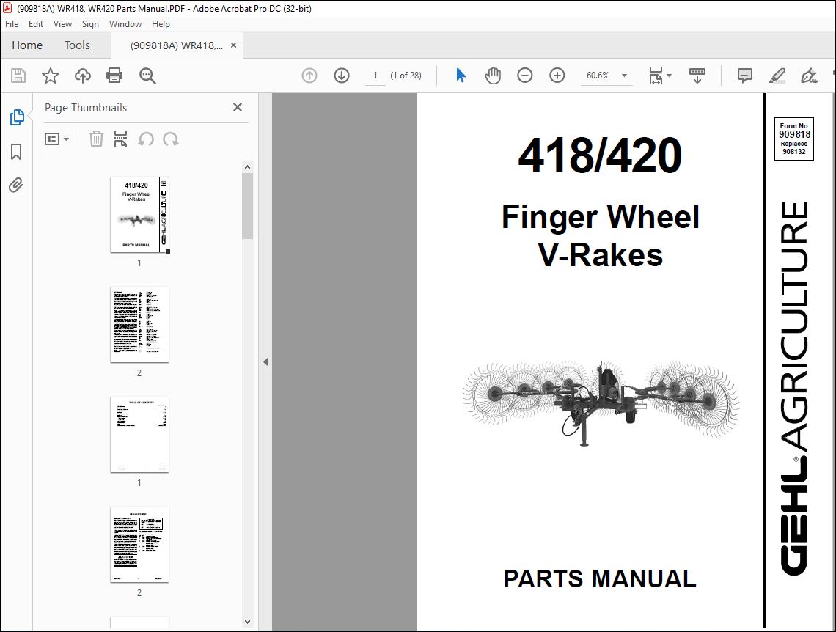The height and width of the screenshot is (632, 836).
Task: Rotate page clockwise
Action: click(x=171, y=139)
